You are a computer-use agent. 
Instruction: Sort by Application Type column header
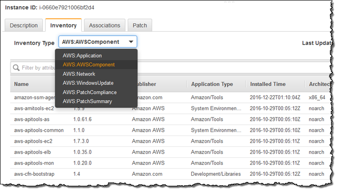tap(212, 84)
